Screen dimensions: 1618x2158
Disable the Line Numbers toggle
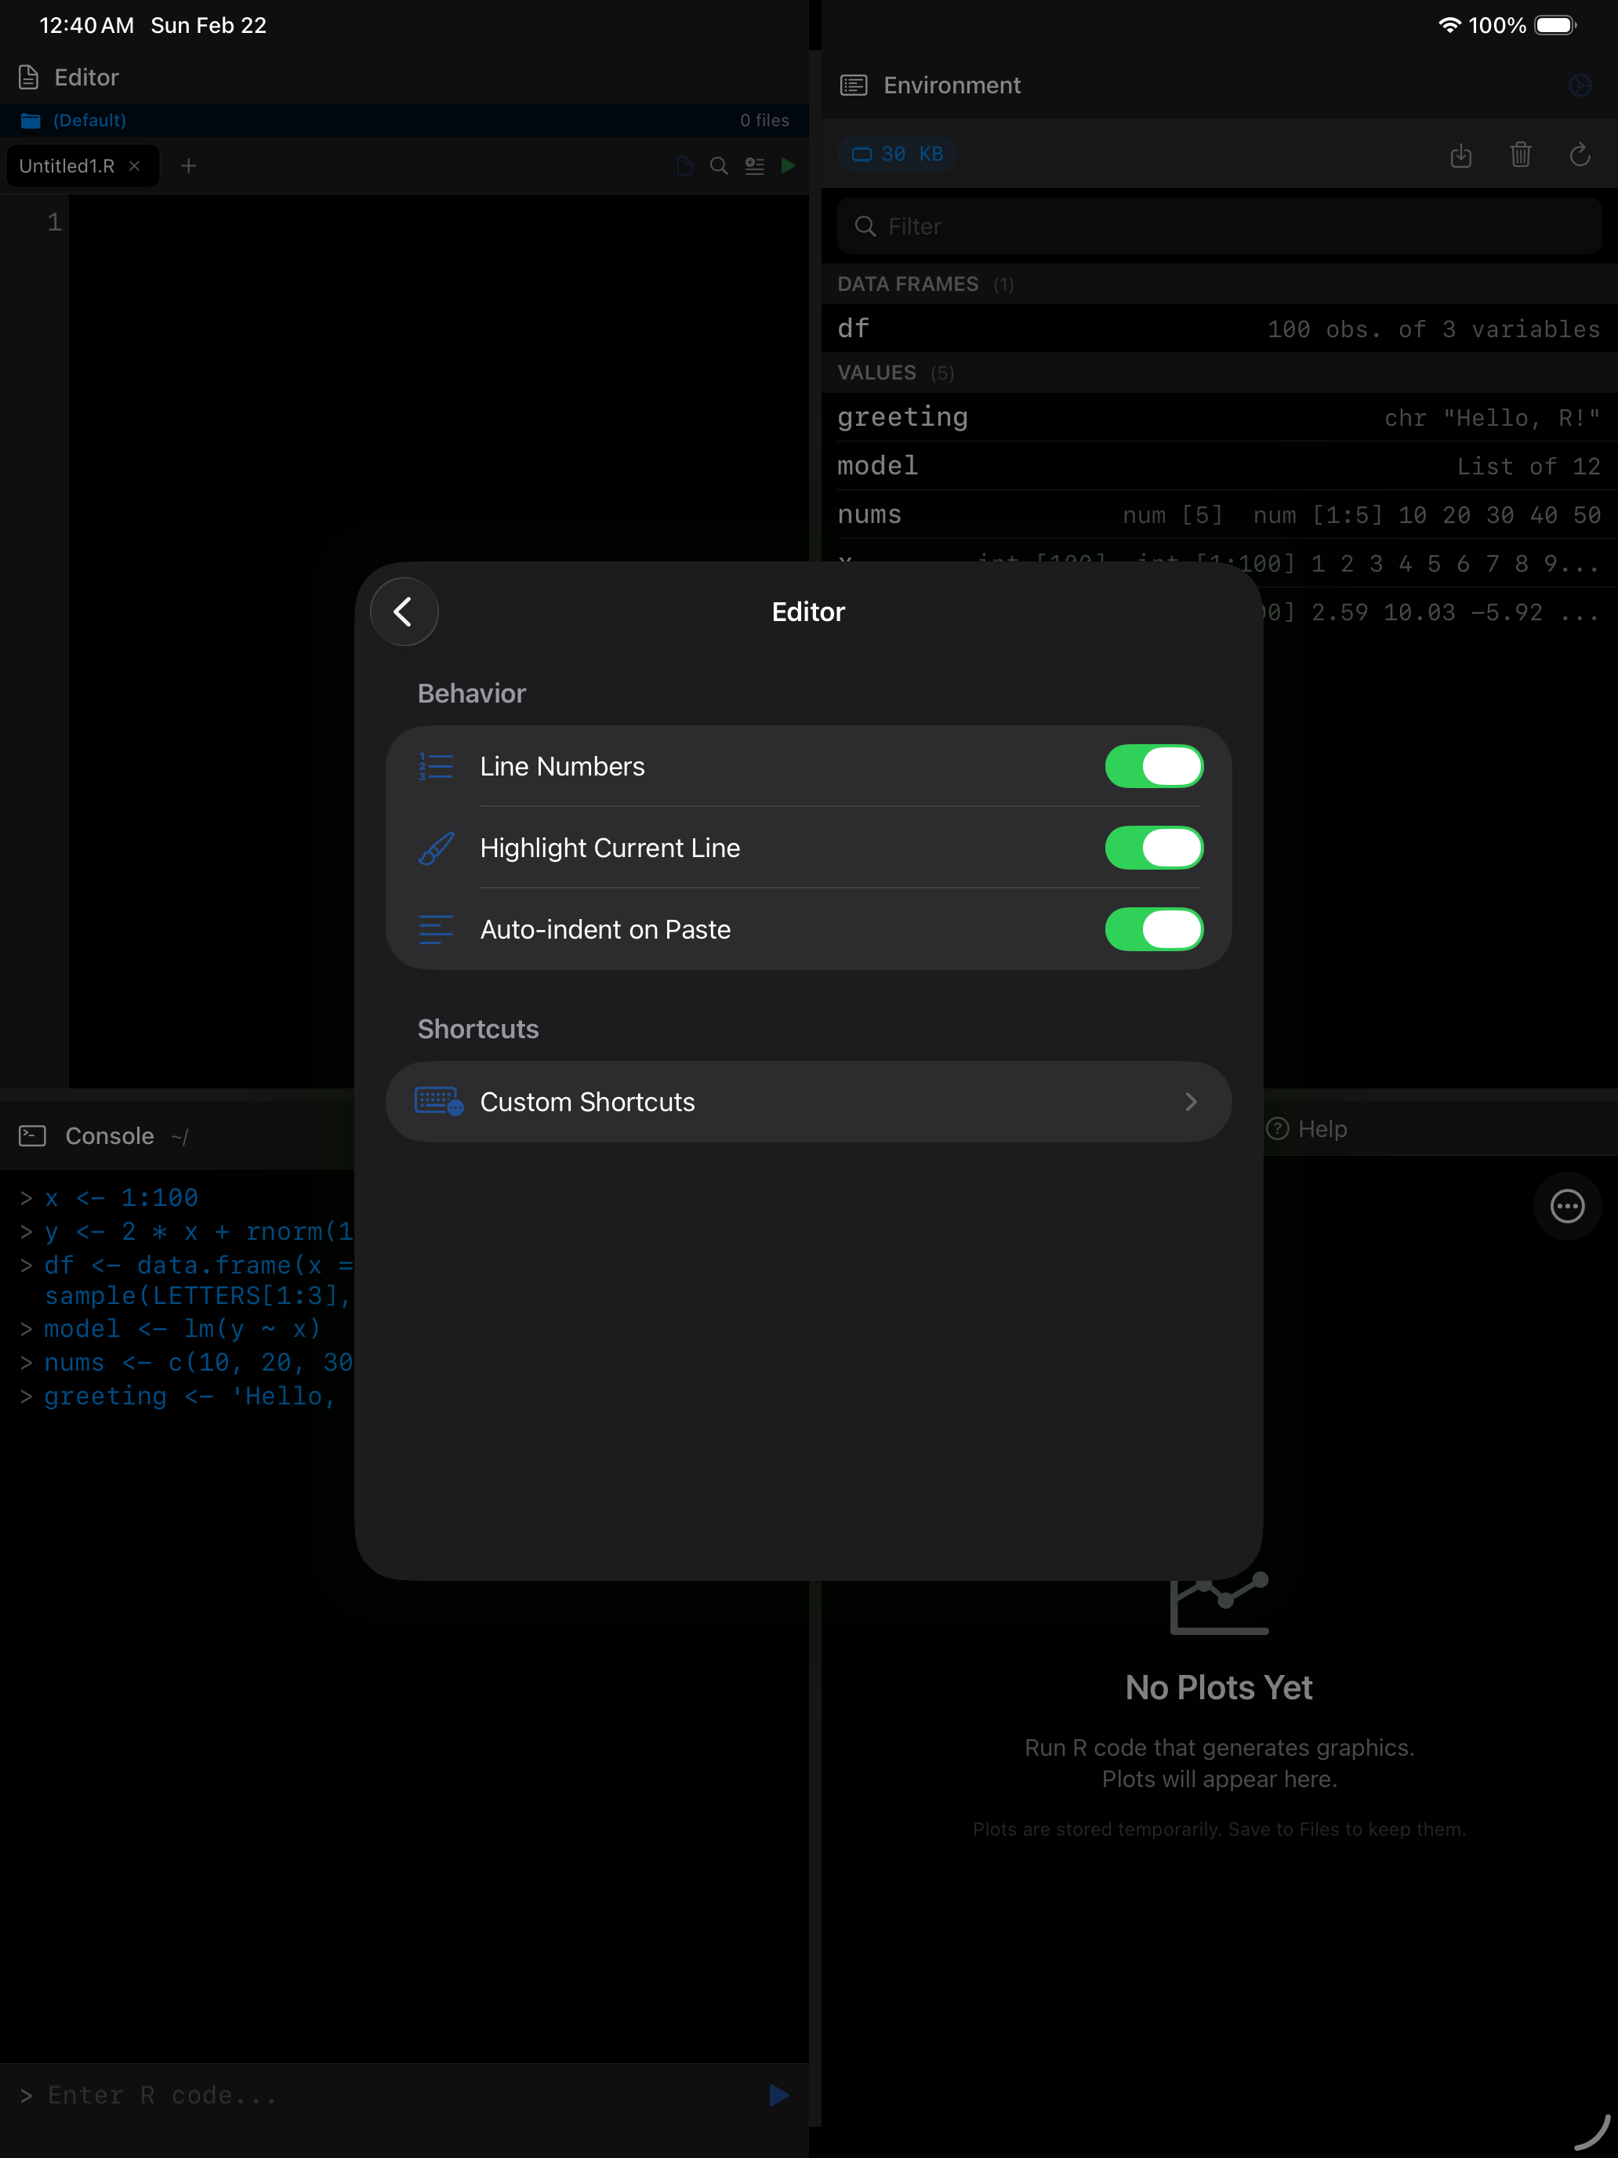tap(1154, 767)
